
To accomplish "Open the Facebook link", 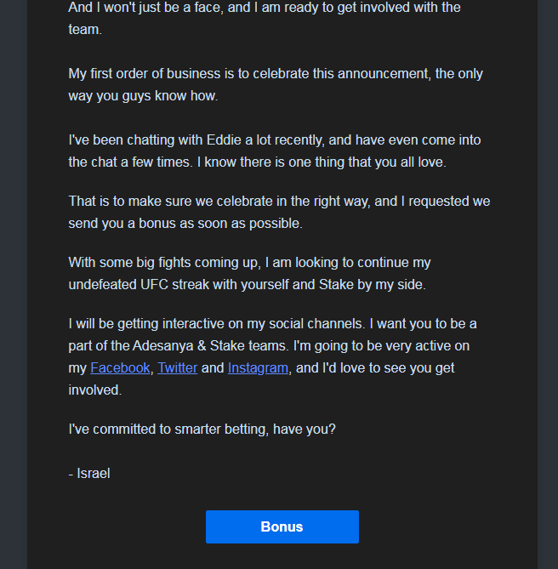I will click(x=120, y=368).
